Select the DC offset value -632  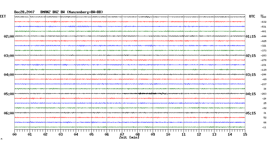(x=263, y=22)
